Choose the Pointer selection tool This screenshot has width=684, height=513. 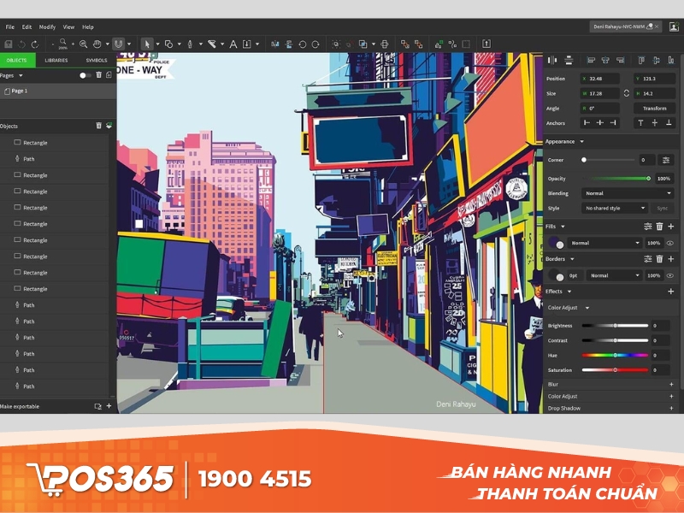[x=147, y=44]
